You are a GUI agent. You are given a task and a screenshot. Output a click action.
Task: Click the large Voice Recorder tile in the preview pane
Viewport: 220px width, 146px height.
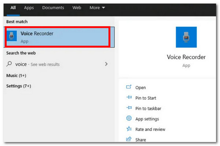pyautogui.click(x=186, y=37)
